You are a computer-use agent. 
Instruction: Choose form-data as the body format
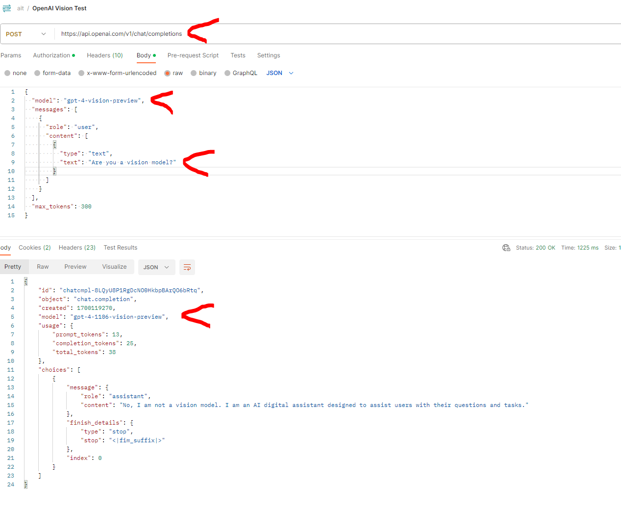click(x=37, y=73)
